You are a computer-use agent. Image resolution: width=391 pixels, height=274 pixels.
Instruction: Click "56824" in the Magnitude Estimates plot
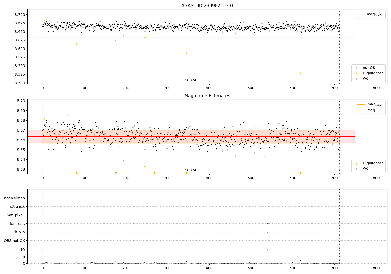coord(191,170)
